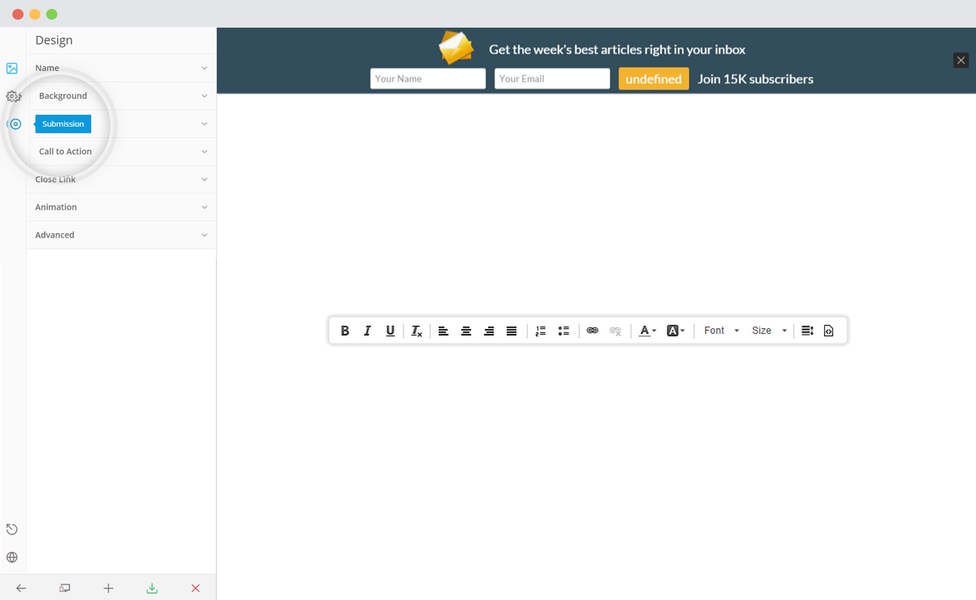The image size is (976, 600).
Task: Open line height option
Action: 807,331
